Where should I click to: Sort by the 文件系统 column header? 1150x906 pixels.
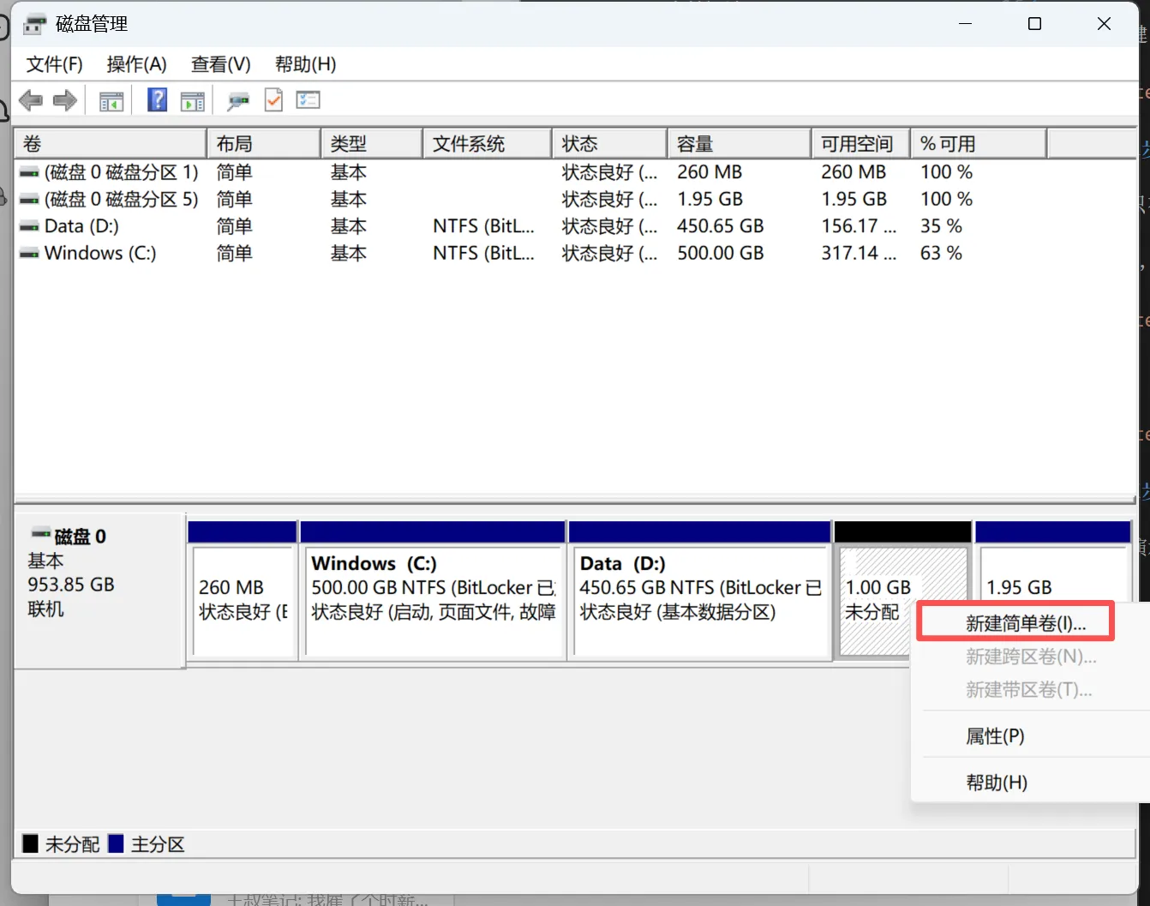click(488, 144)
